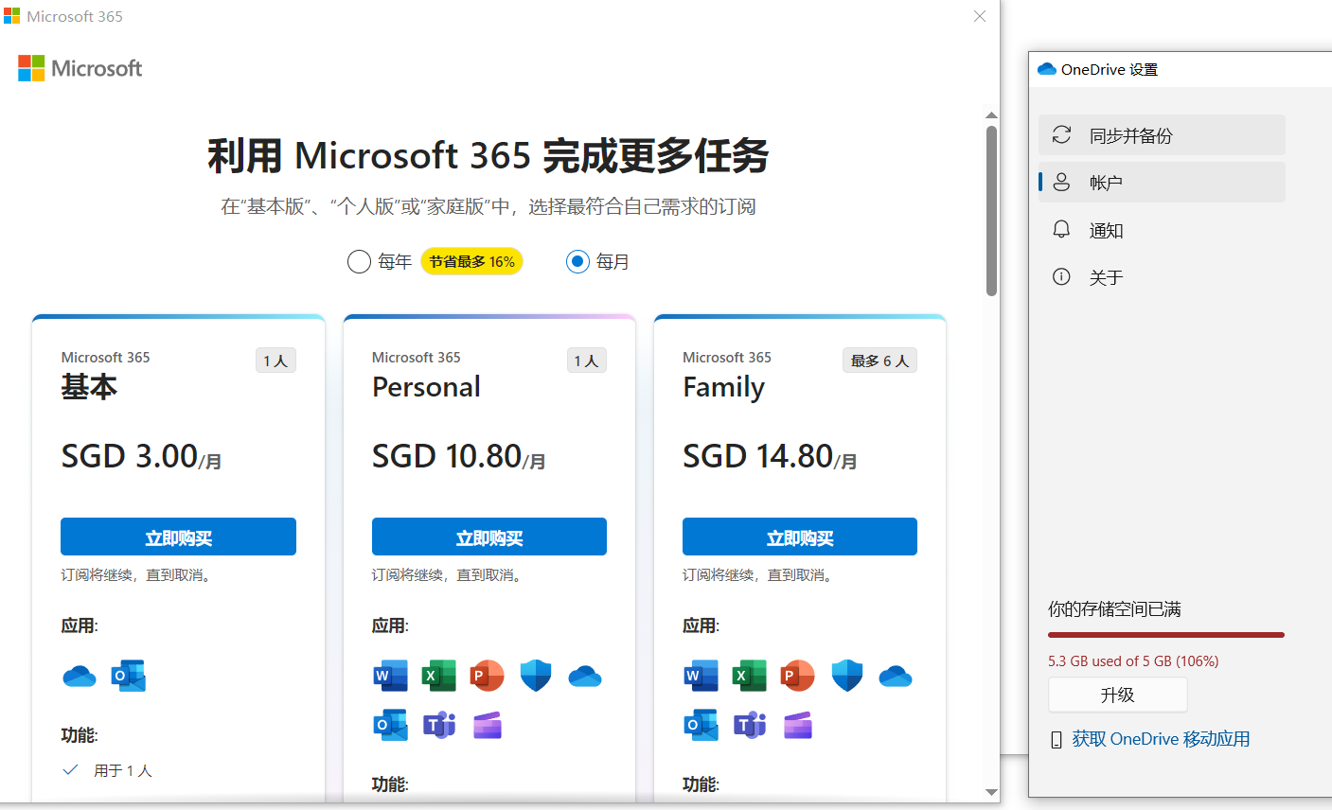Screen dimensions: 1332x810
Task: Click the 用于 1 人 feature row
Action: point(107,770)
